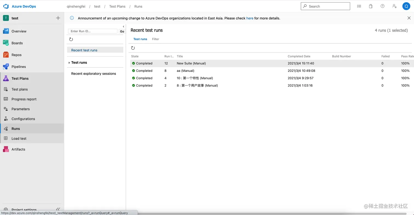The height and width of the screenshot is (215, 414).
Task: Click the Test Plans breadcrumb
Action: tap(117, 6)
